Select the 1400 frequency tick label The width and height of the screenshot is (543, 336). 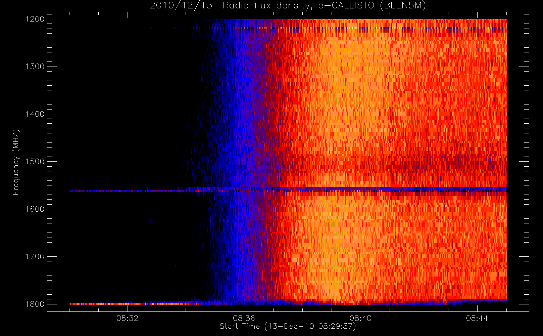[x=35, y=114]
